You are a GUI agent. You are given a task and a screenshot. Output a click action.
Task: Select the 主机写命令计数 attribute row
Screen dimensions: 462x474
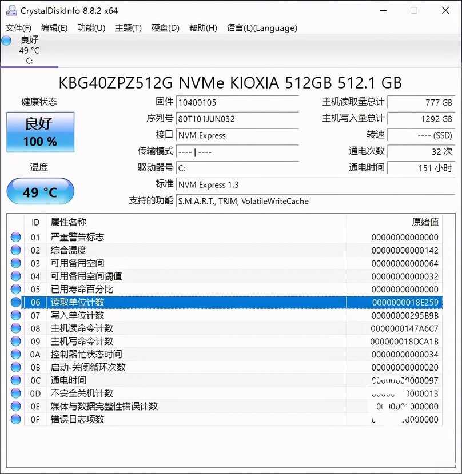click(225, 342)
